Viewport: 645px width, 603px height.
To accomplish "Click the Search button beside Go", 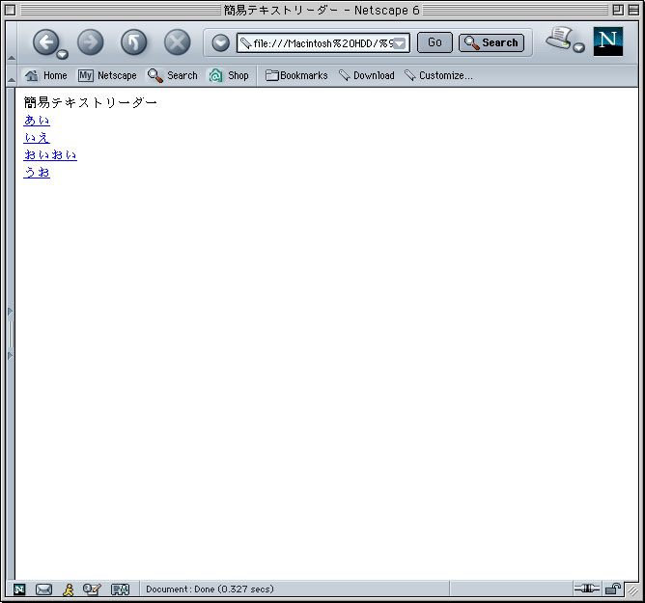I will [x=491, y=42].
